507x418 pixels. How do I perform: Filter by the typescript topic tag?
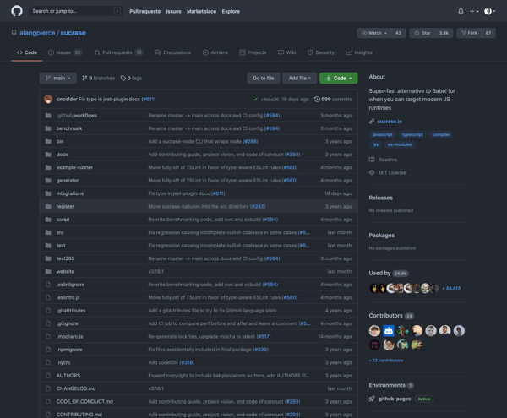(412, 135)
